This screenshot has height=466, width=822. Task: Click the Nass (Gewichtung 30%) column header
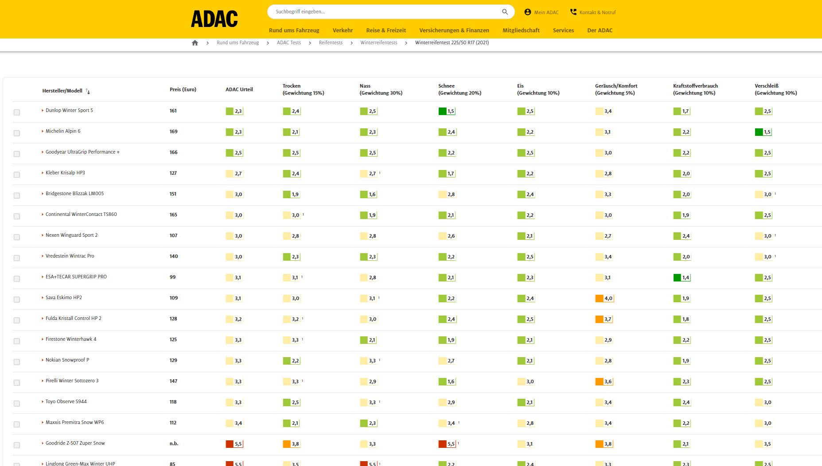click(381, 90)
